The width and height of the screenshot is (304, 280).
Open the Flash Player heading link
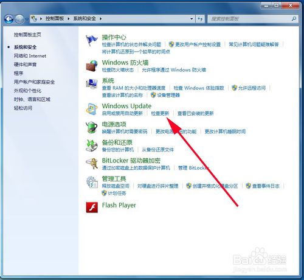pos(119,205)
